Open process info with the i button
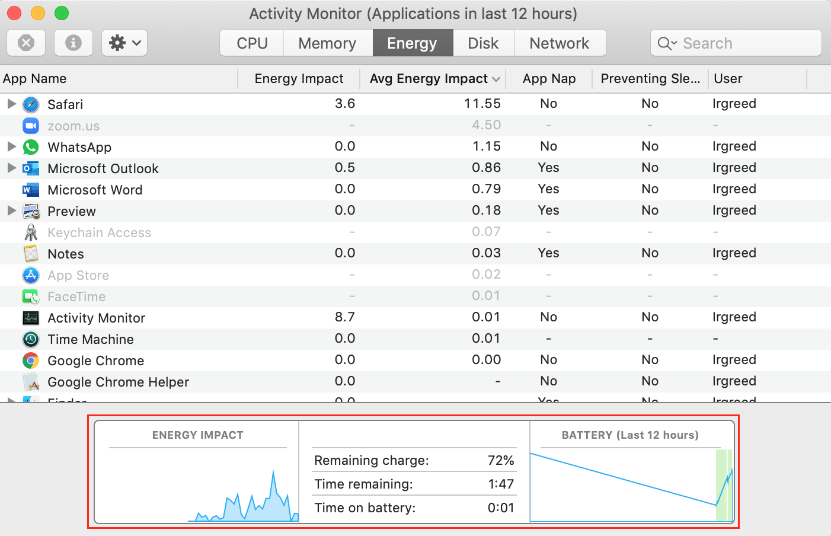This screenshot has height=536, width=831. 73,43
